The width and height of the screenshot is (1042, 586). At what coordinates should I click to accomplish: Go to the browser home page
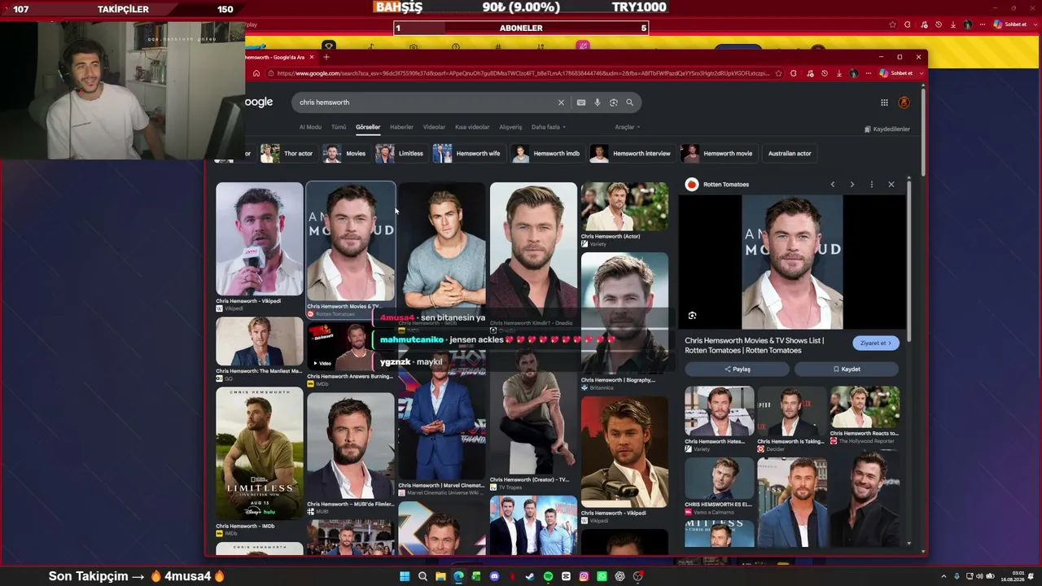[x=256, y=73]
